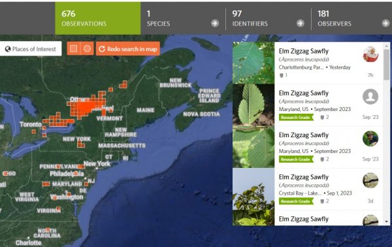Open the Santa avatar observer profile

tap(370, 54)
